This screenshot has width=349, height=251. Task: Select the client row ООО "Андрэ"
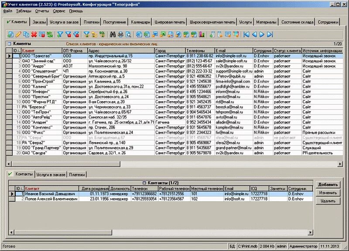pyautogui.click(x=178, y=66)
